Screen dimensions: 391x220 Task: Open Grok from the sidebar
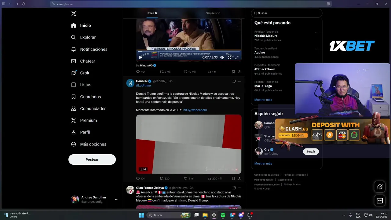pyautogui.click(x=80, y=73)
